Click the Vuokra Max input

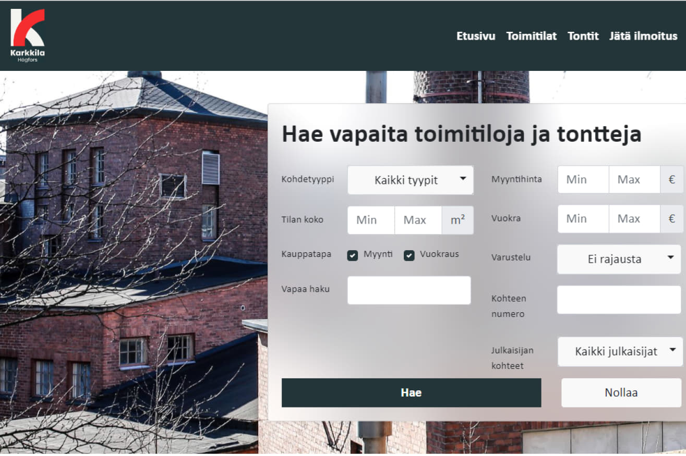tap(634, 219)
